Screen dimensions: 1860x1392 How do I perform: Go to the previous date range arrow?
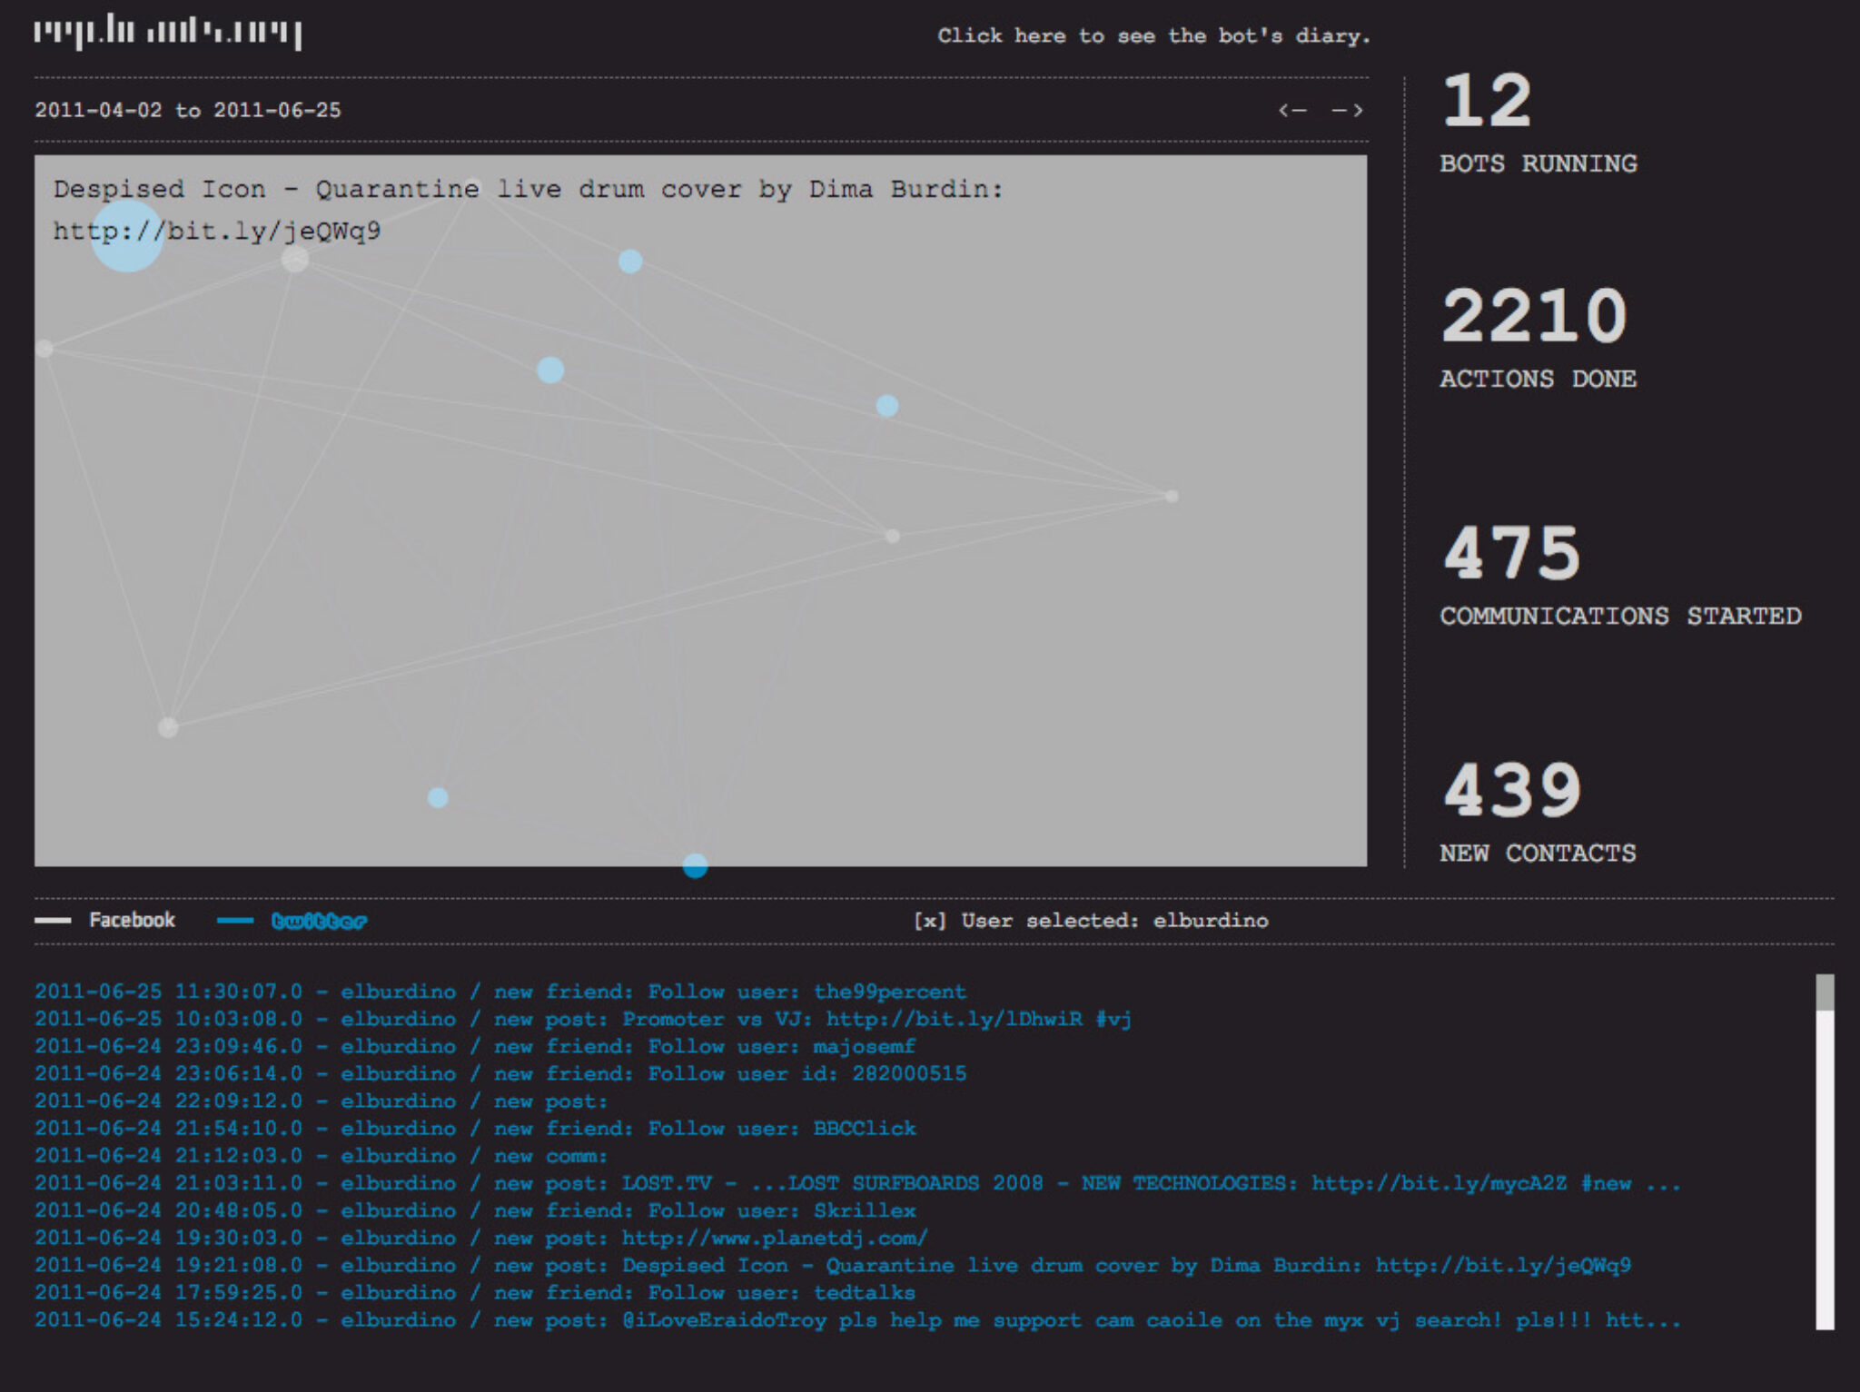click(1292, 110)
